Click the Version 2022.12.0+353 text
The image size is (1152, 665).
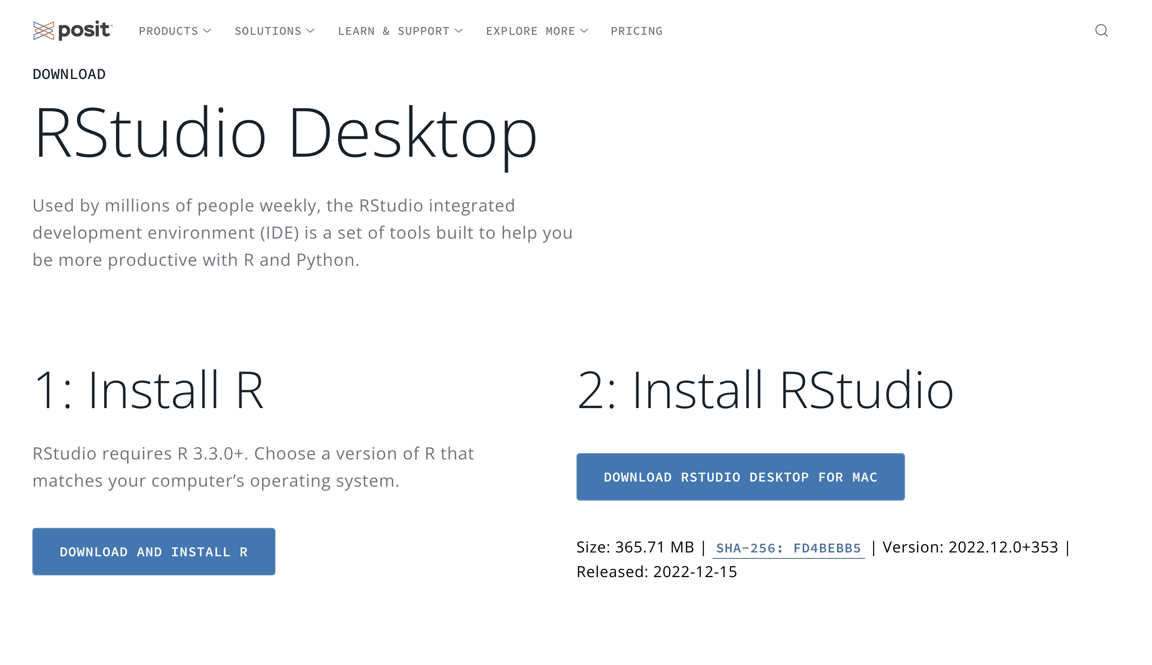(x=970, y=547)
